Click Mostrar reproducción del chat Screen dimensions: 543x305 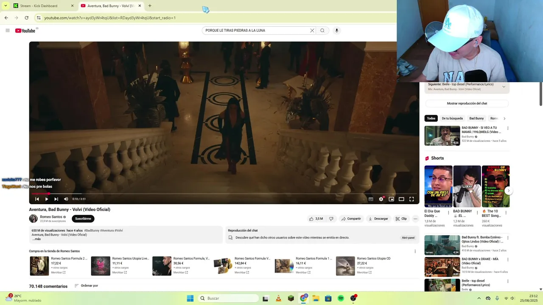(x=467, y=103)
